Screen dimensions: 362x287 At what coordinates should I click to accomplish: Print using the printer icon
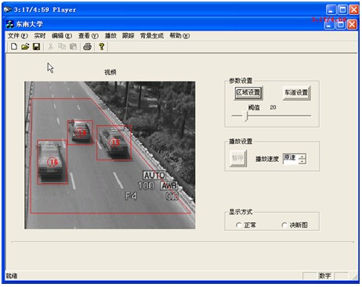click(87, 47)
